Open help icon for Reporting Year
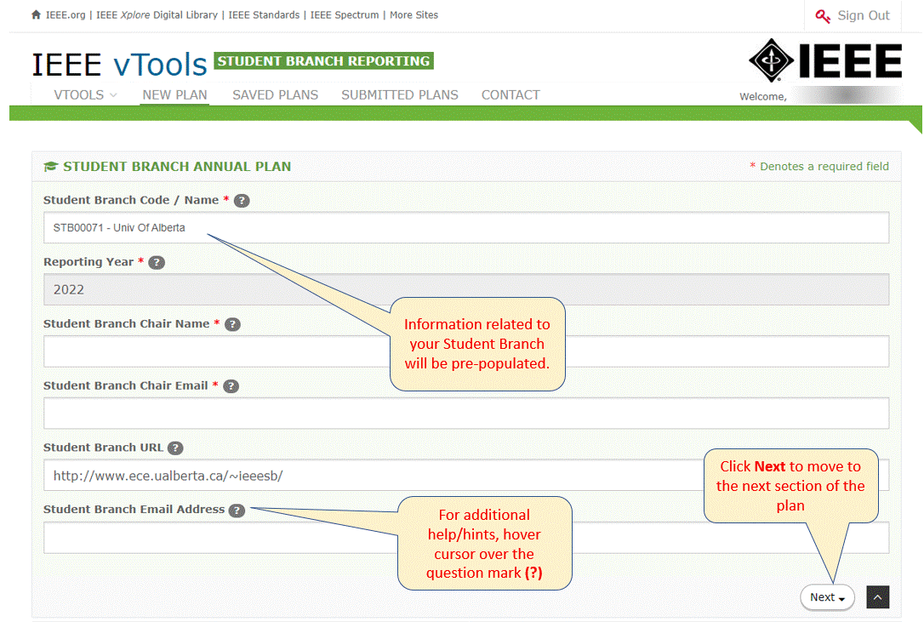Screen dimensions: 924x622 (157, 262)
